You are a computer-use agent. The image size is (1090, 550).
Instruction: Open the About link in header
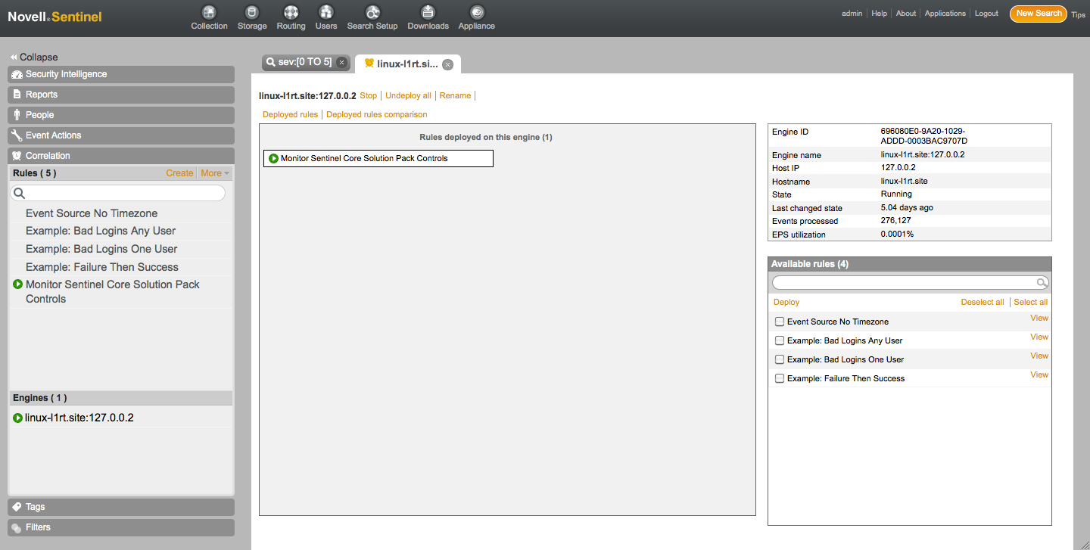[x=906, y=14]
